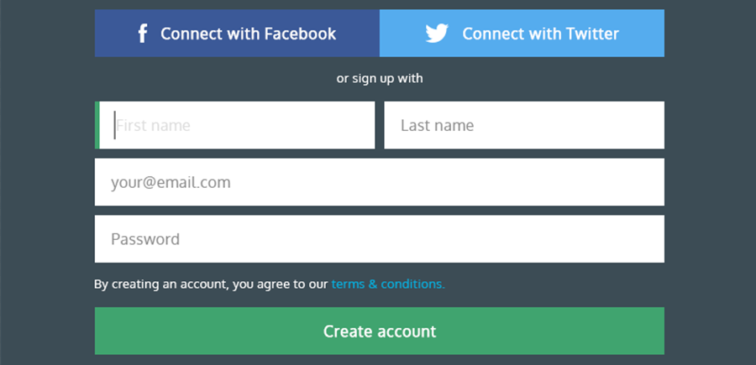Click the 'Last name' placeholder text
The image size is (756, 365).
point(437,126)
